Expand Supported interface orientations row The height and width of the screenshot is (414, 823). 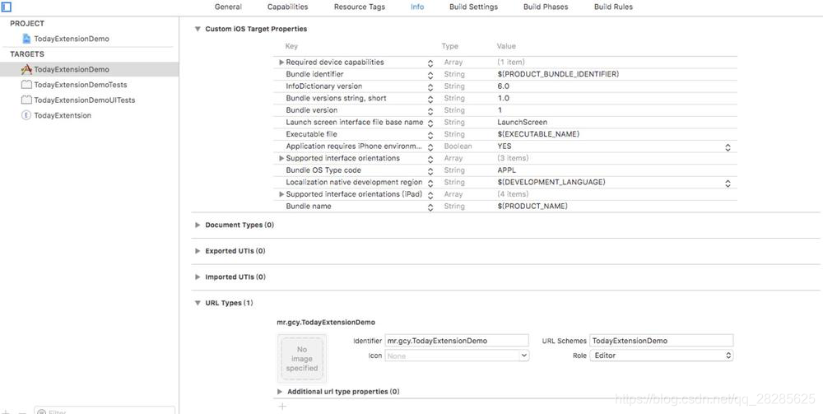281,159
